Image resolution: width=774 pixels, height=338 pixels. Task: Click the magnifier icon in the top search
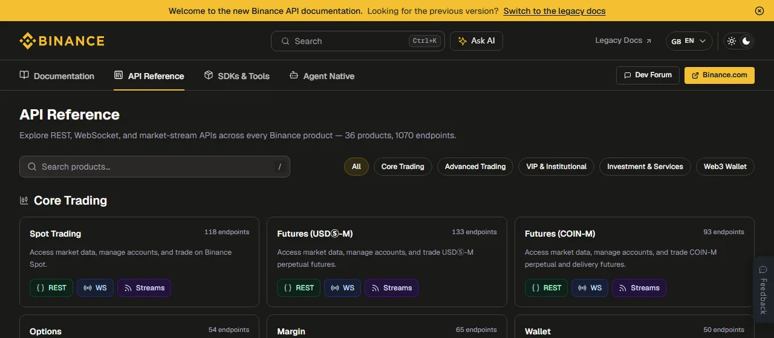(x=285, y=41)
